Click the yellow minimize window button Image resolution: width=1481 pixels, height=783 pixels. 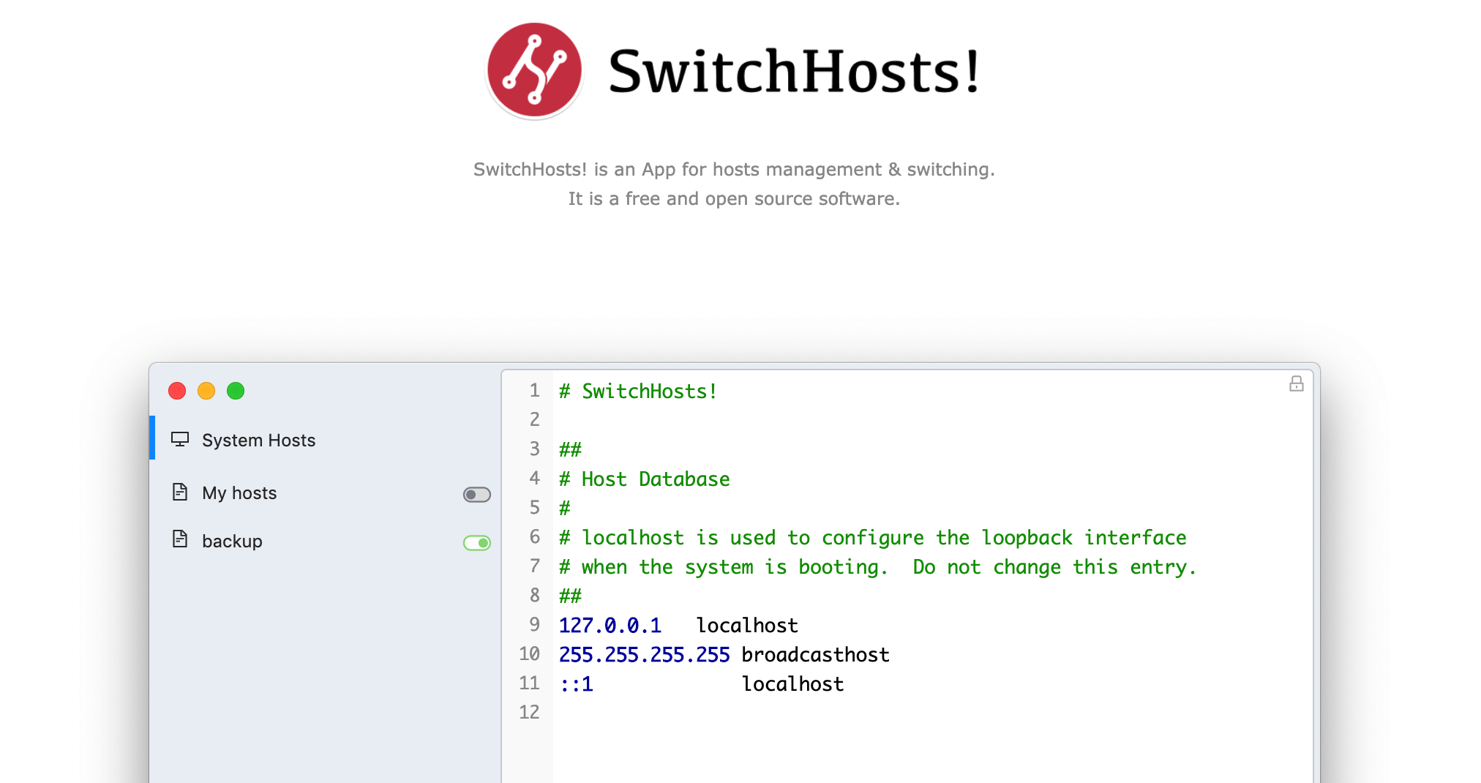coord(206,391)
